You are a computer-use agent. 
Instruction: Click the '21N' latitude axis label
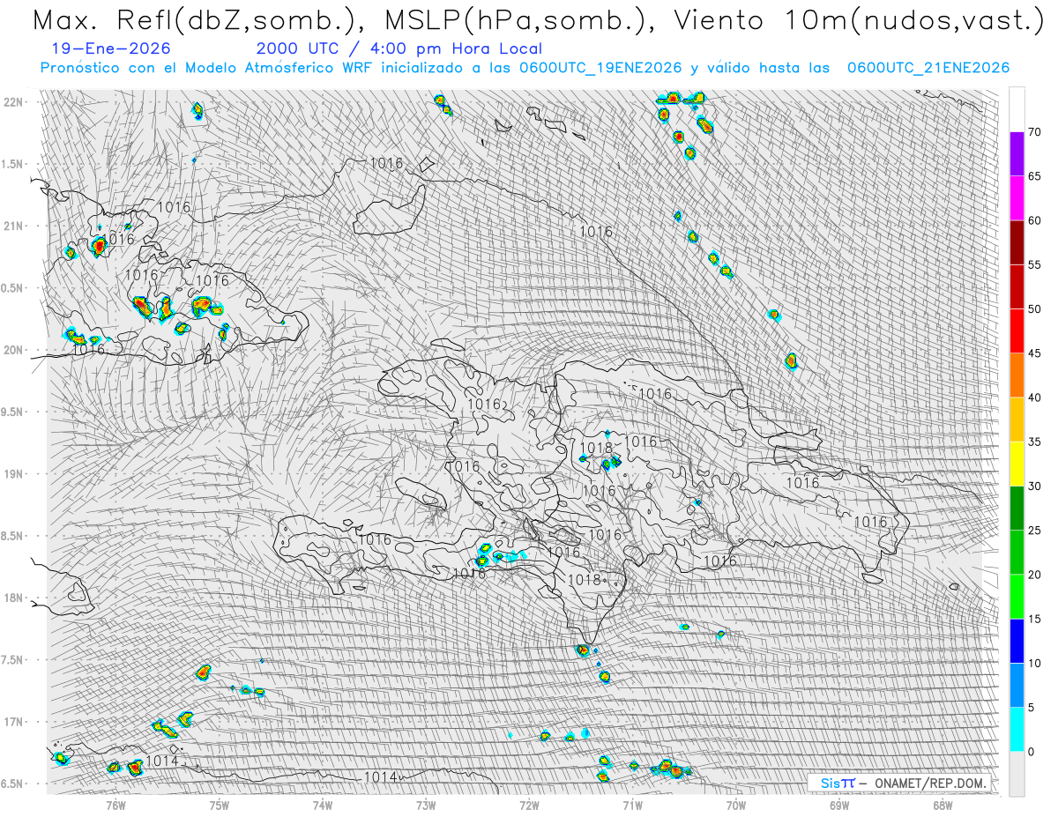click(x=14, y=226)
